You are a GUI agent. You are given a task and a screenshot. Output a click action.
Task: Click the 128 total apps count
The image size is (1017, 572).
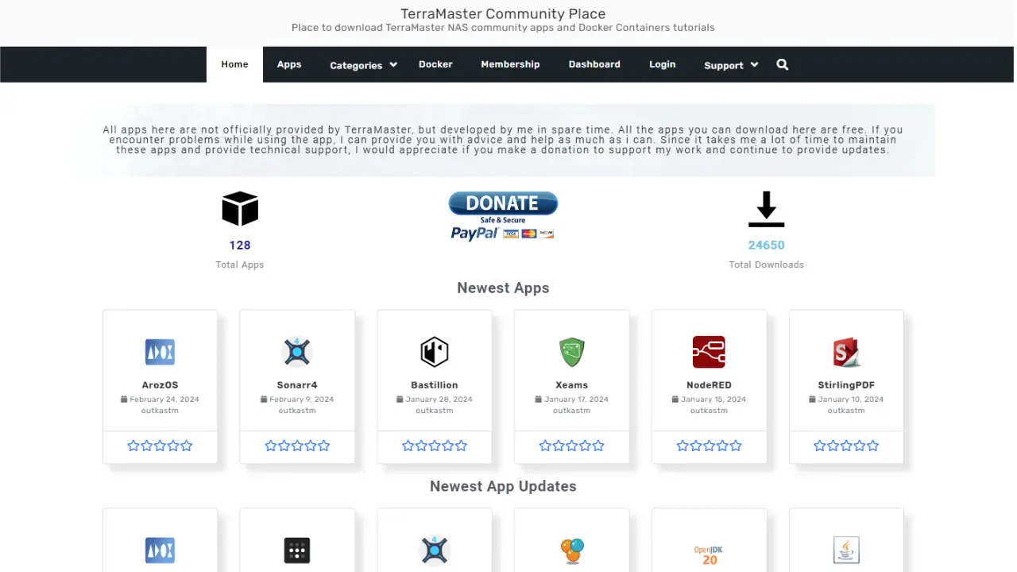pos(240,245)
